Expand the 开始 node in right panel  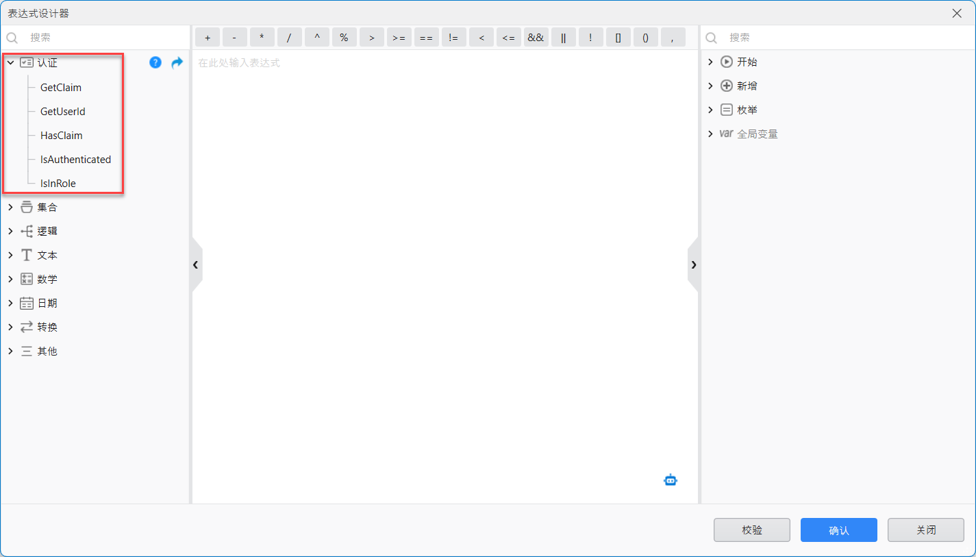tap(710, 62)
